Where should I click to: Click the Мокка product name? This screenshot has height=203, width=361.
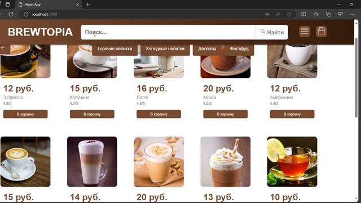tap(209, 98)
